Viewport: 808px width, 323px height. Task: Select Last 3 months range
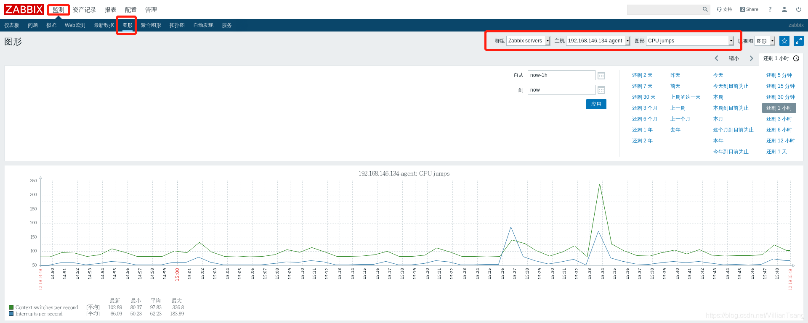coord(645,108)
